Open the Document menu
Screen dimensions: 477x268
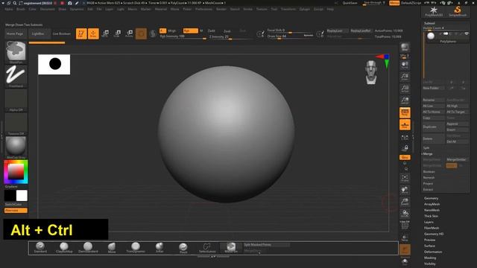point(48,10)
